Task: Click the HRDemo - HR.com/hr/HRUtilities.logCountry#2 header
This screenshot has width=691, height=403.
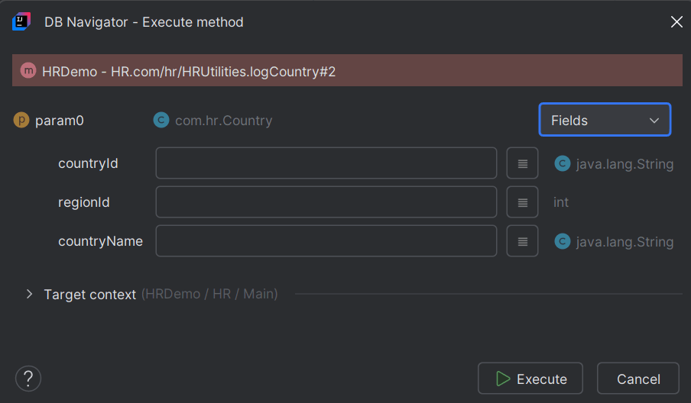Action: (x=347, y=70)
